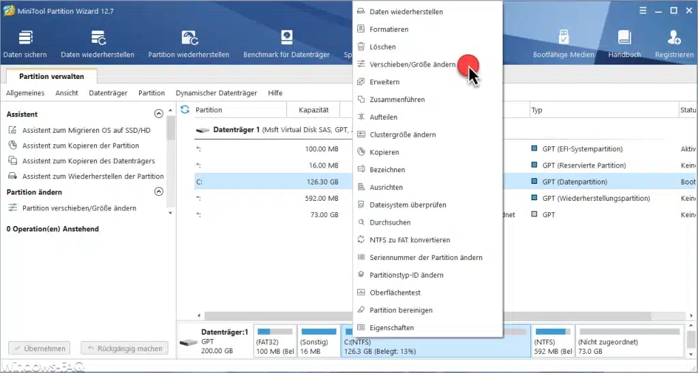Click the Übernehmen button
Screen dimensions: 698x373
pyautogui.click(x=39, y=348)
